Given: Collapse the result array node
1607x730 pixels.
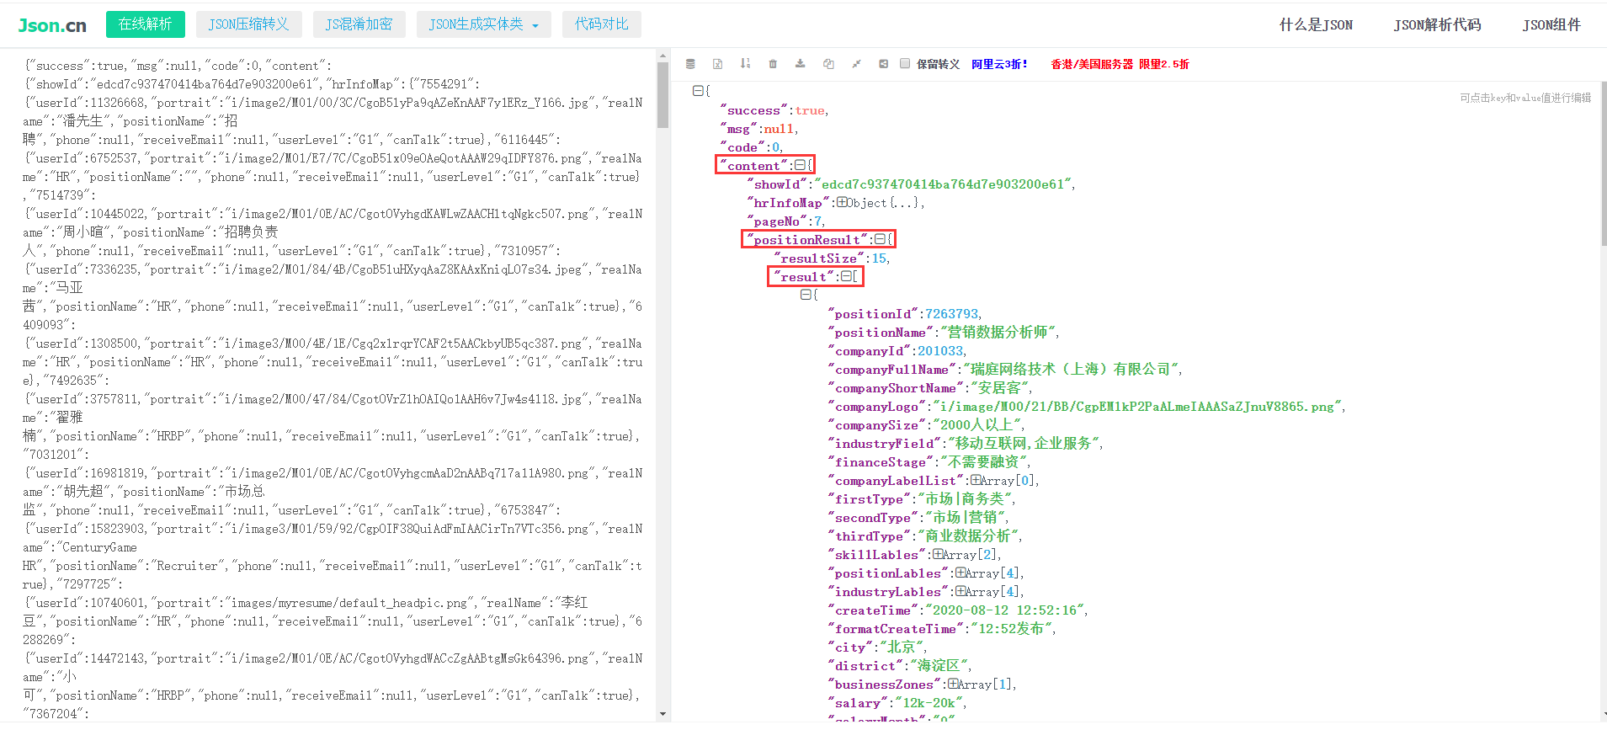Looking at the screenshot, I should [x=846, y=276].
